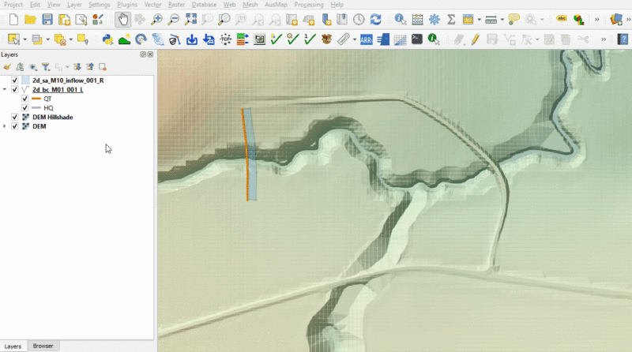Click the Refresh map icon
The image size is (632, 352).
click(376, 20)
